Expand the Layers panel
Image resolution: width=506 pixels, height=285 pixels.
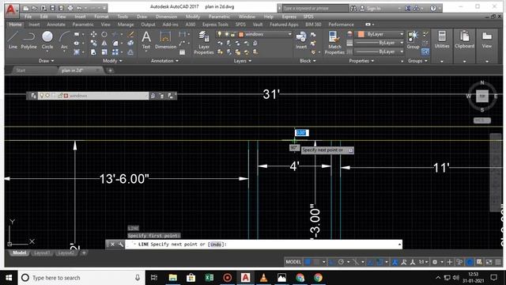coord(243,61)
